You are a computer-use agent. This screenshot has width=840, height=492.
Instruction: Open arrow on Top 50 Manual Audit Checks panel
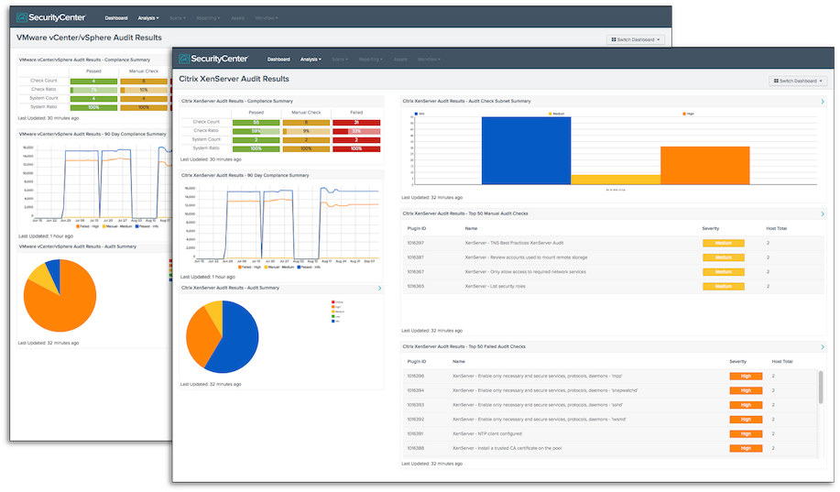click(x=823, y=213)
